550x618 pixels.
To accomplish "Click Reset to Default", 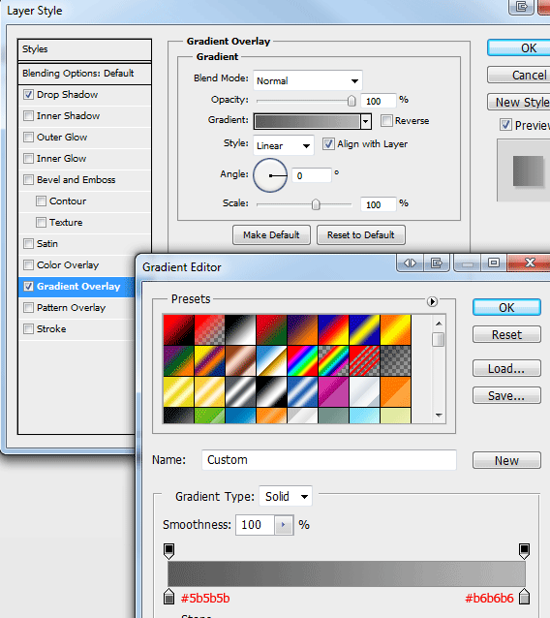I will pyautogui.click(x=361, y=235).
